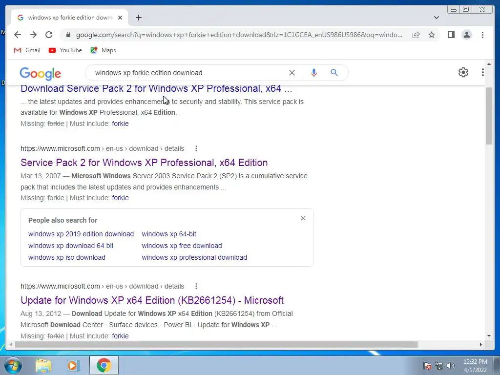500x375 pixels.
Task: Open the Chrome side panel
Action: [x=451, y=35]
